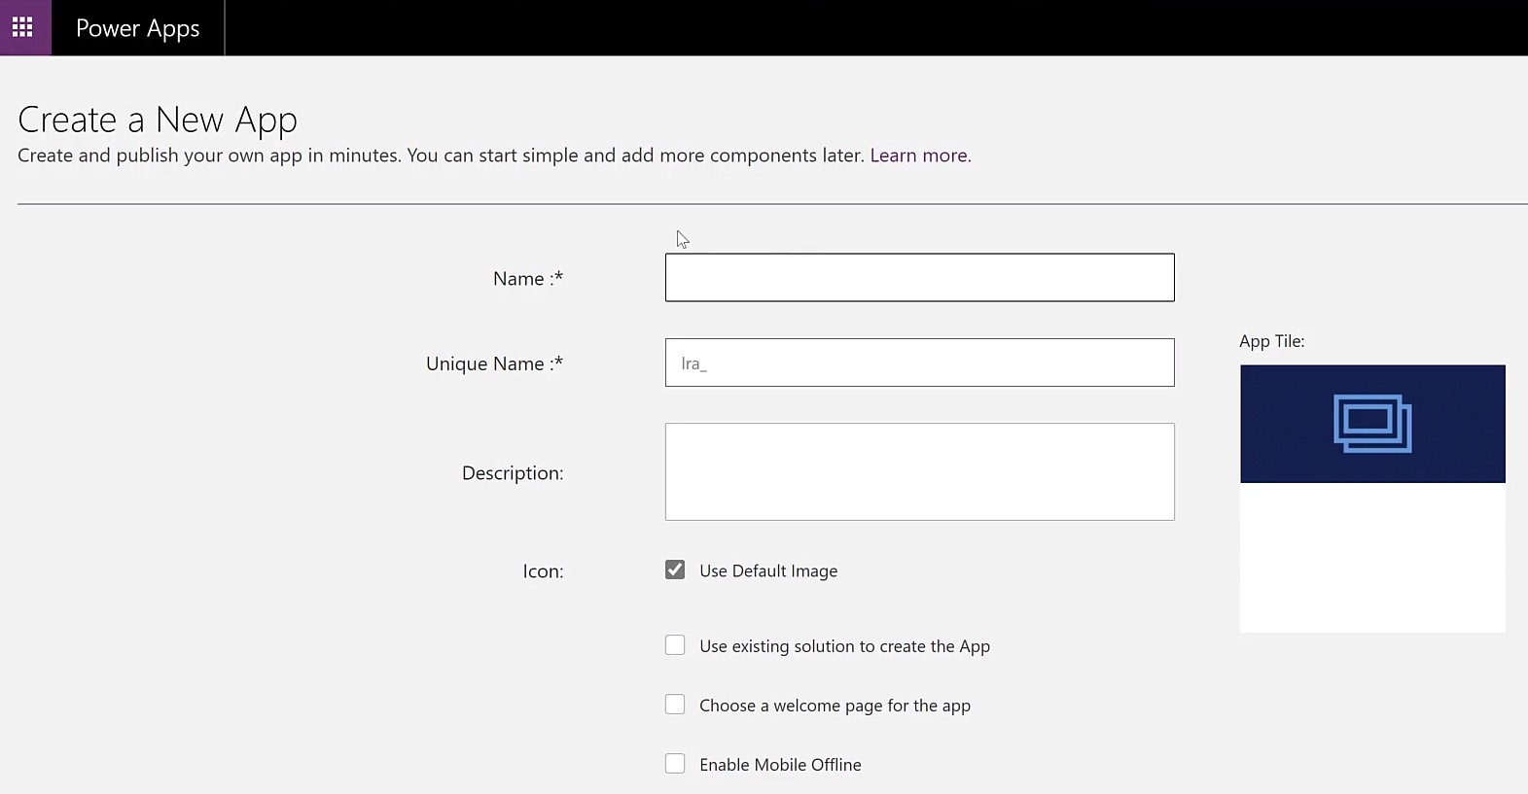Click the App Tile: label
This screenshot has height=794, width=1528.
click(x=1272, y=341)
